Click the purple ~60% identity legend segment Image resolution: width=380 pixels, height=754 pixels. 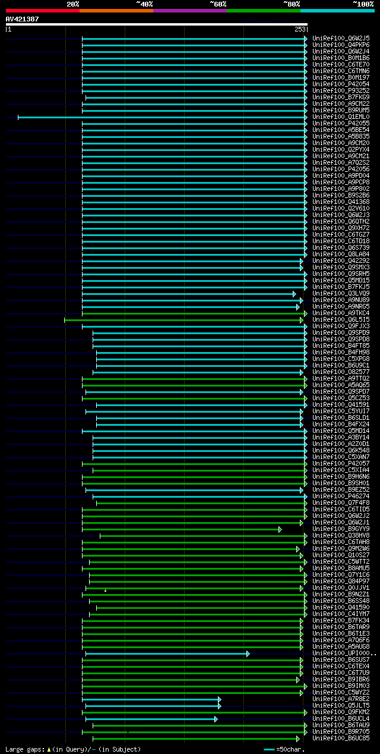click(190, 11)
